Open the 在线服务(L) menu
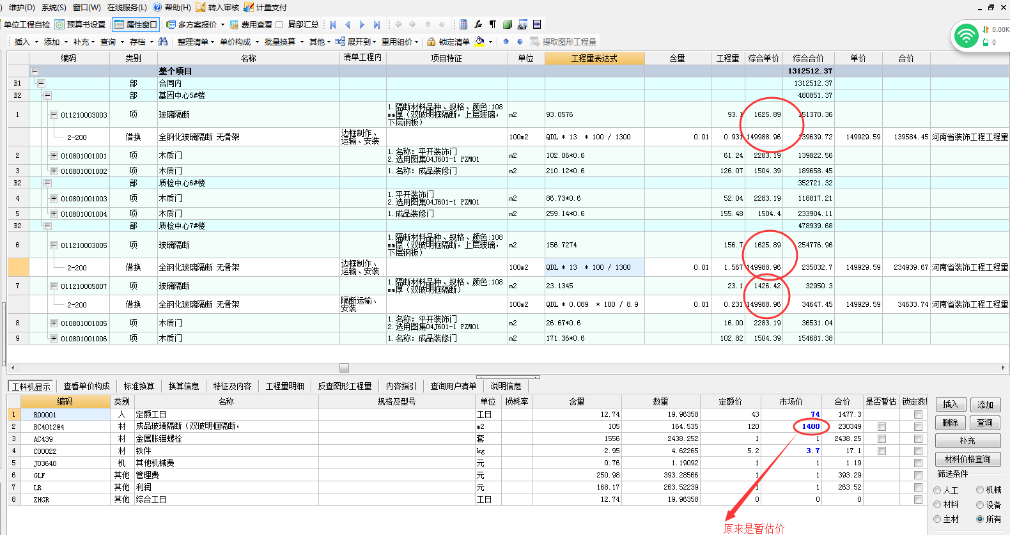Image resolution: width=1010 pixels, height=535 pixels. click(127, 8)
